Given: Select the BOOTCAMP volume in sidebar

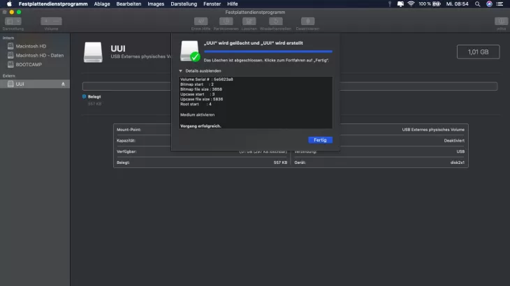Looking at the screenshot, I should 29,63.
